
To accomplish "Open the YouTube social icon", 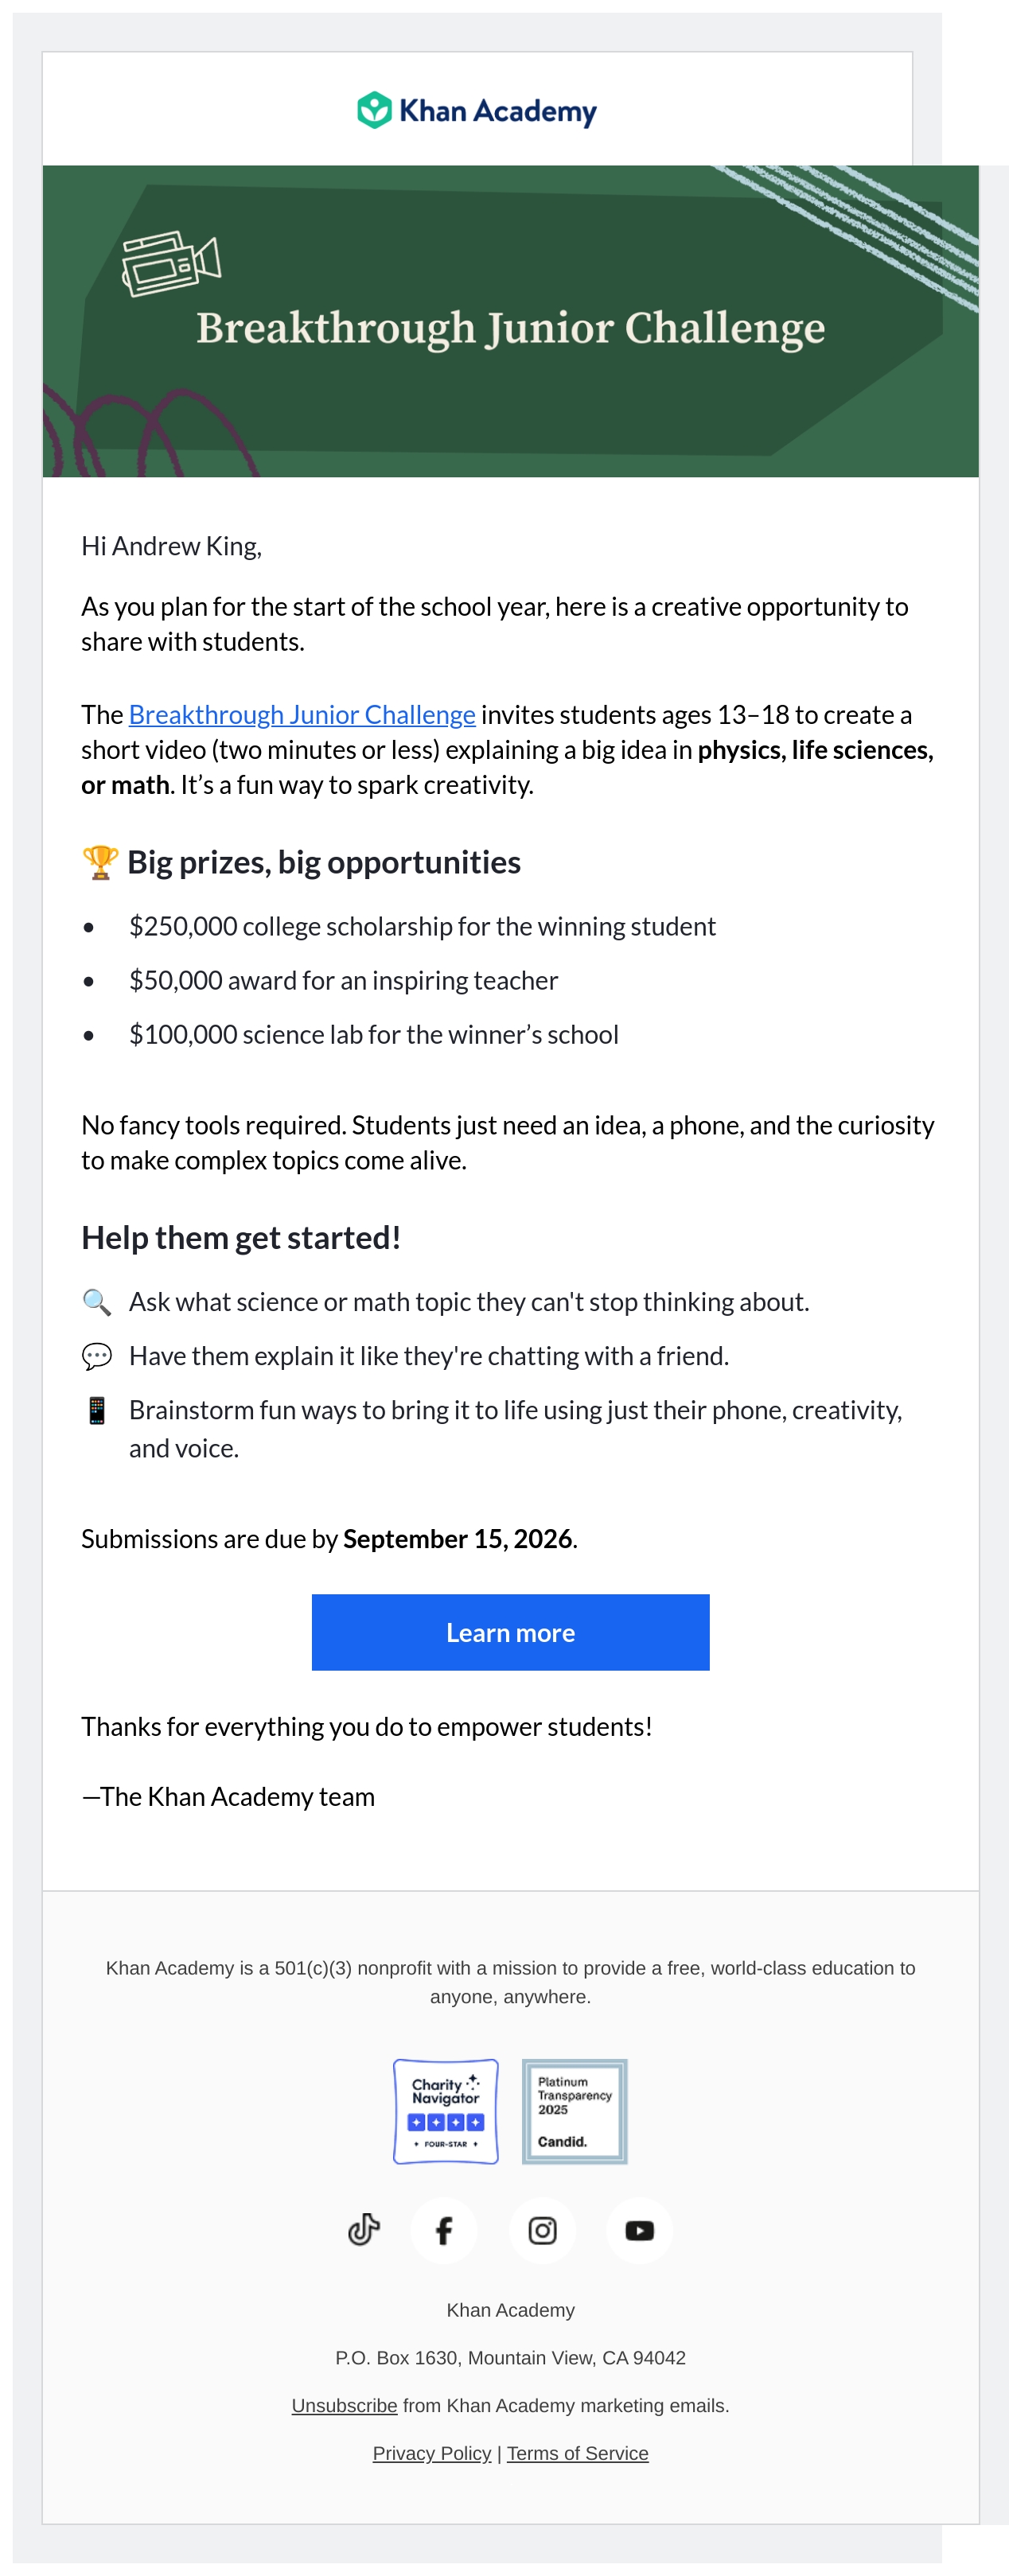I will [639, 2230].
